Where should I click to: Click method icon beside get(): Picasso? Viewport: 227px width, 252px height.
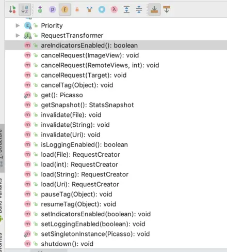[x=27, y=95]
